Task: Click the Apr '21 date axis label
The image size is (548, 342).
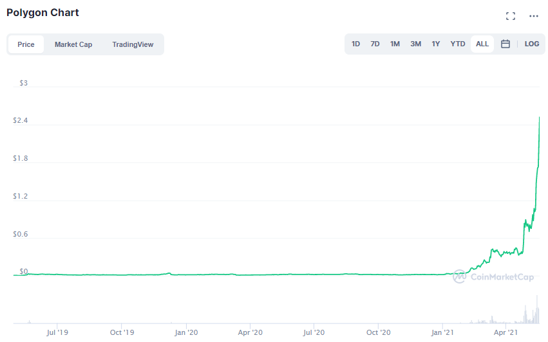Action: coord(505,332)
